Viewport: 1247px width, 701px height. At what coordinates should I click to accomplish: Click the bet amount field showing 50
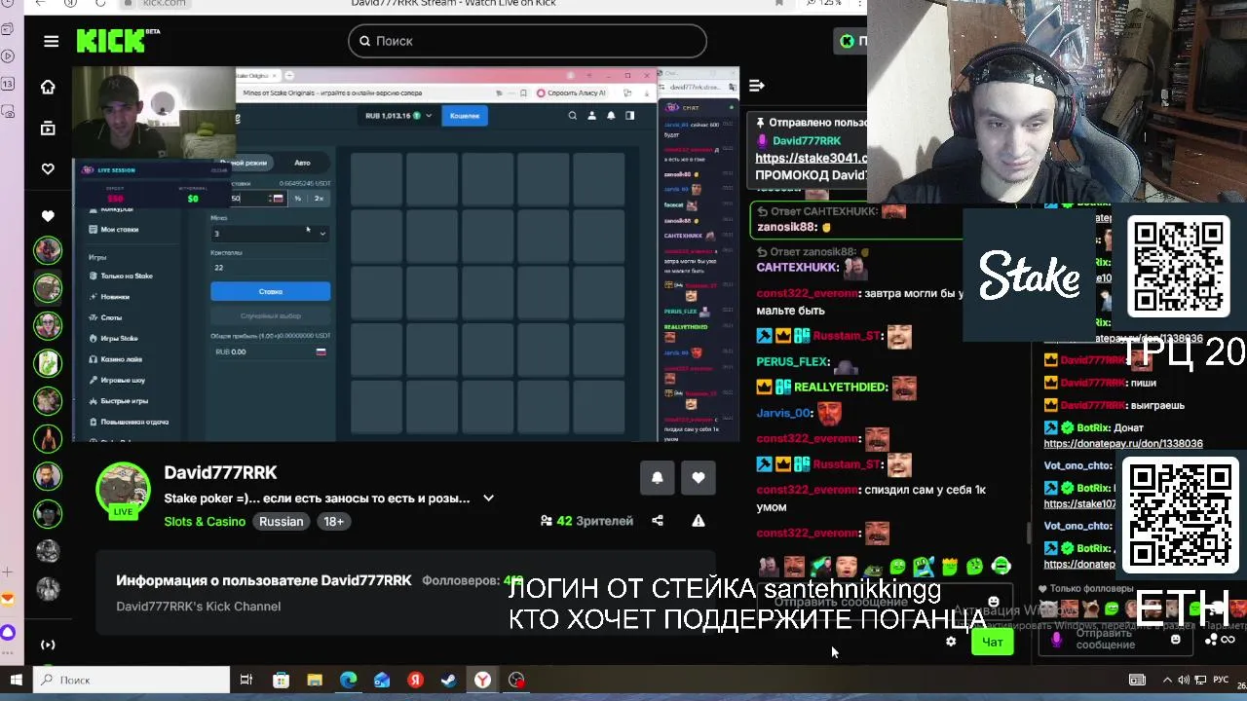coord(257,199)
